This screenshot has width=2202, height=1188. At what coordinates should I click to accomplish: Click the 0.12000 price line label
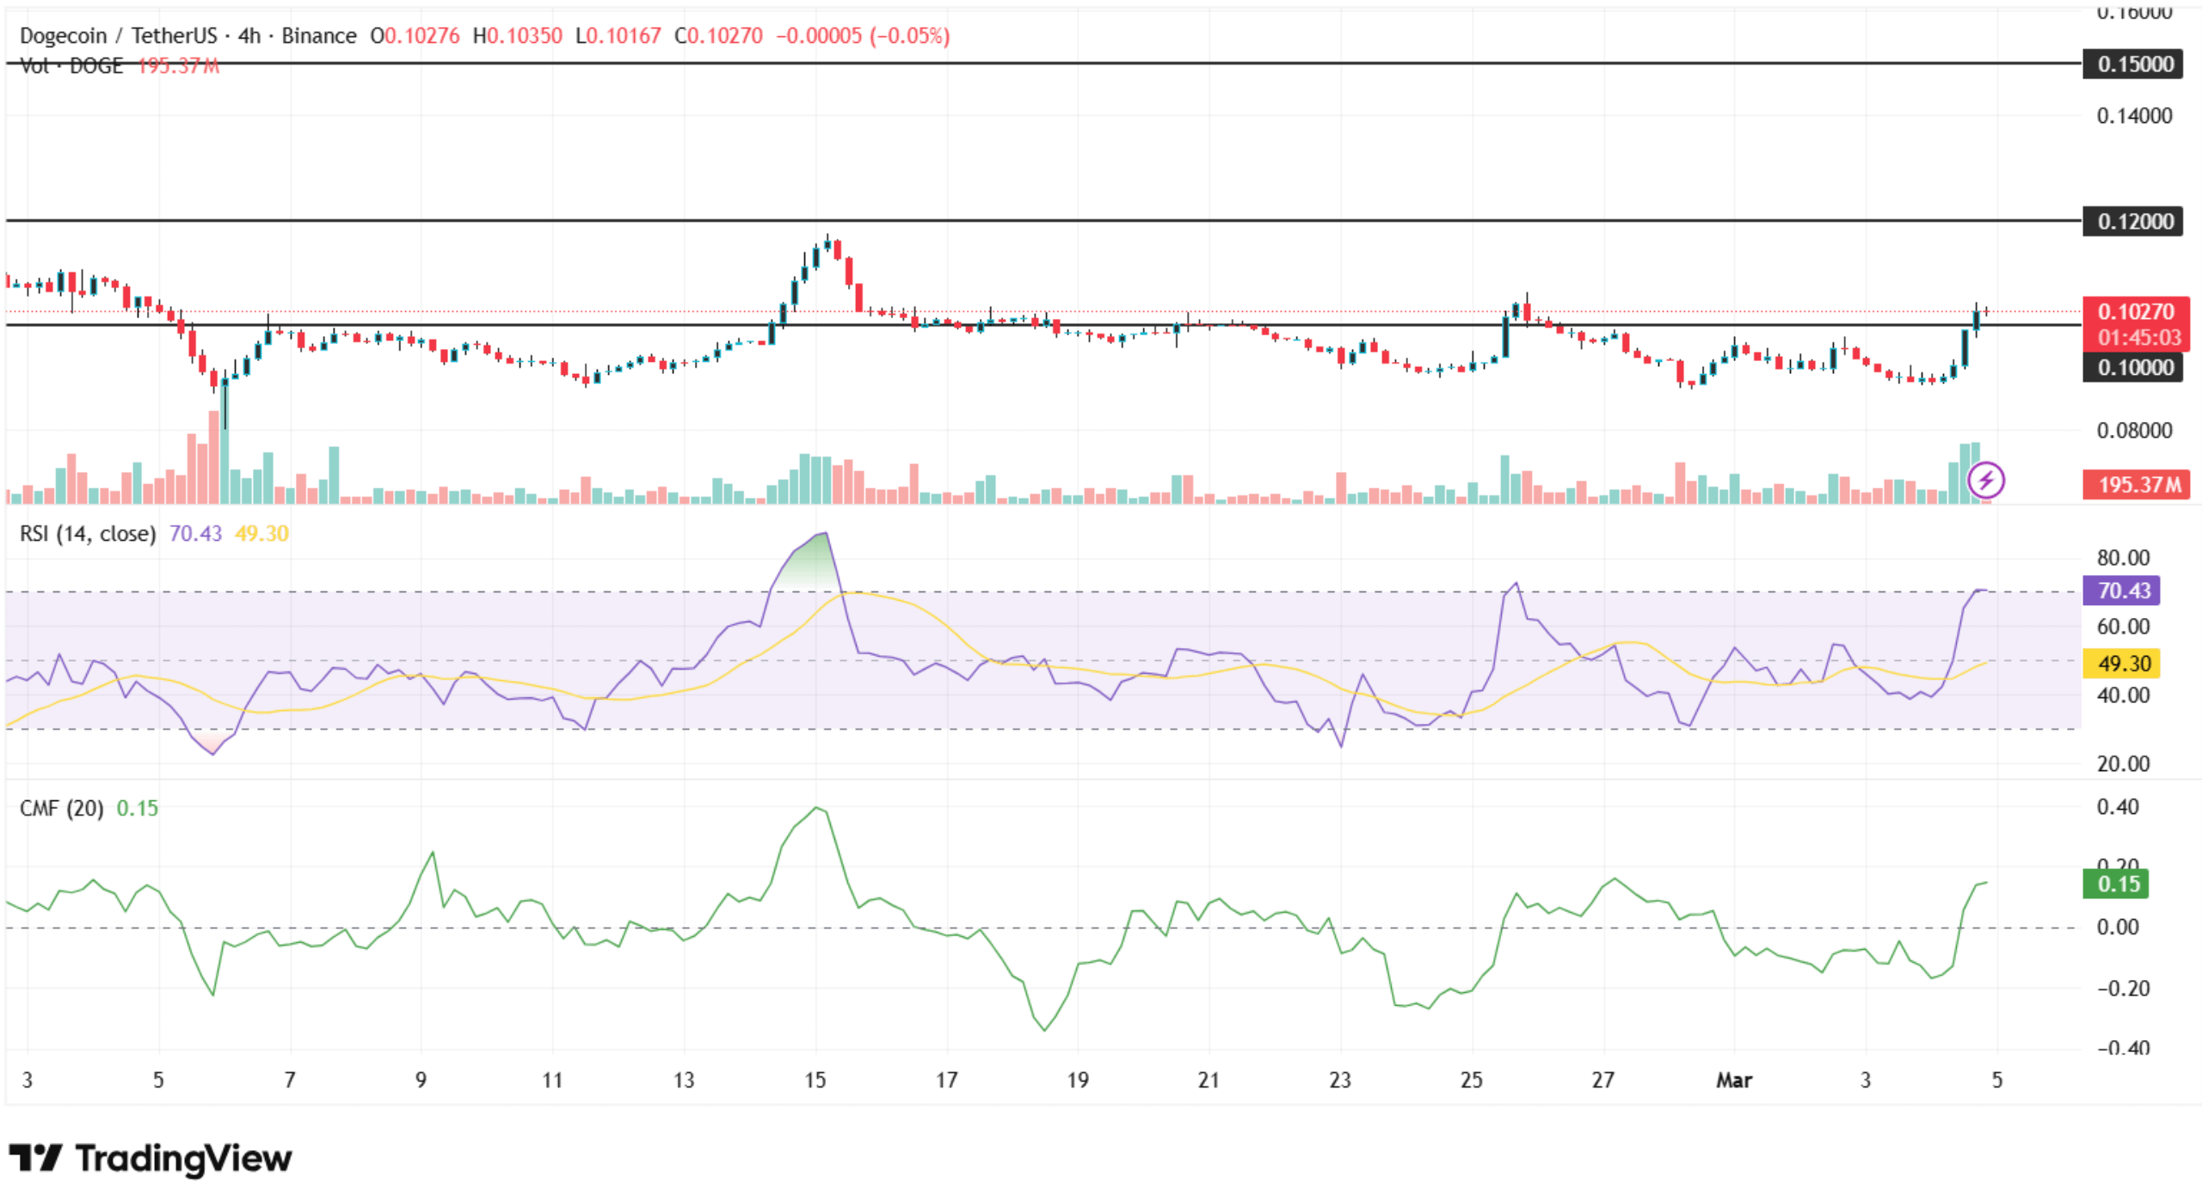click(x=2131, y=222)
